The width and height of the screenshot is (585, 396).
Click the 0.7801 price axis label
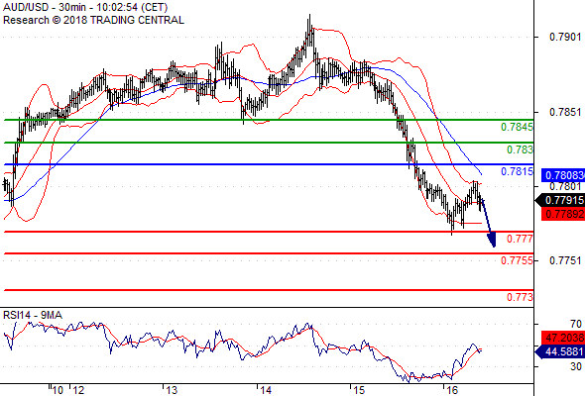565,186
